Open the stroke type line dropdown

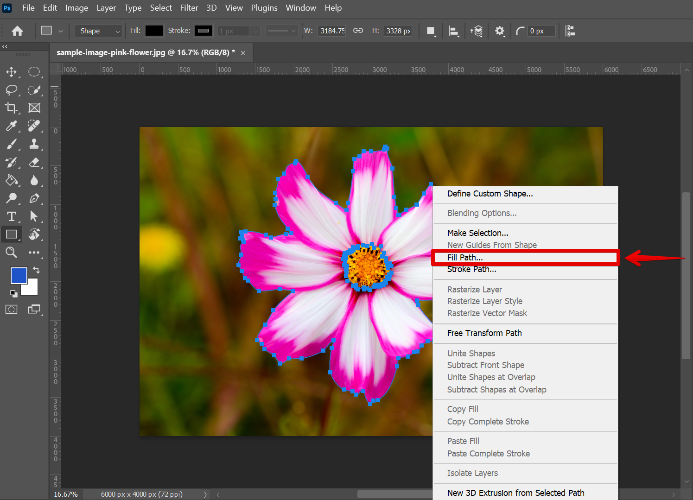(x=281, y=31)
